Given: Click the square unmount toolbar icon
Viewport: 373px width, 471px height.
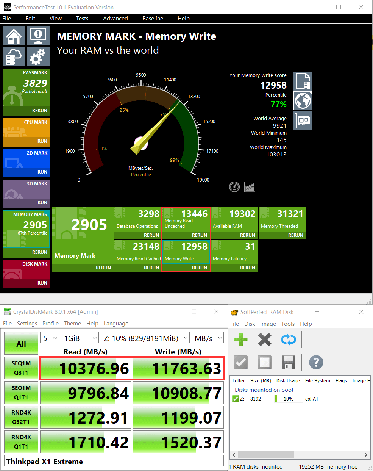Looking at the screenshot, I should tap(265, 363).
